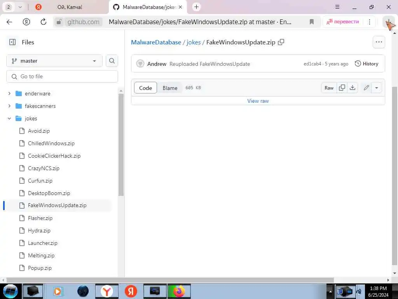Open media player taskbar icon
Screen dimensions: 398x299
(58, 291)
